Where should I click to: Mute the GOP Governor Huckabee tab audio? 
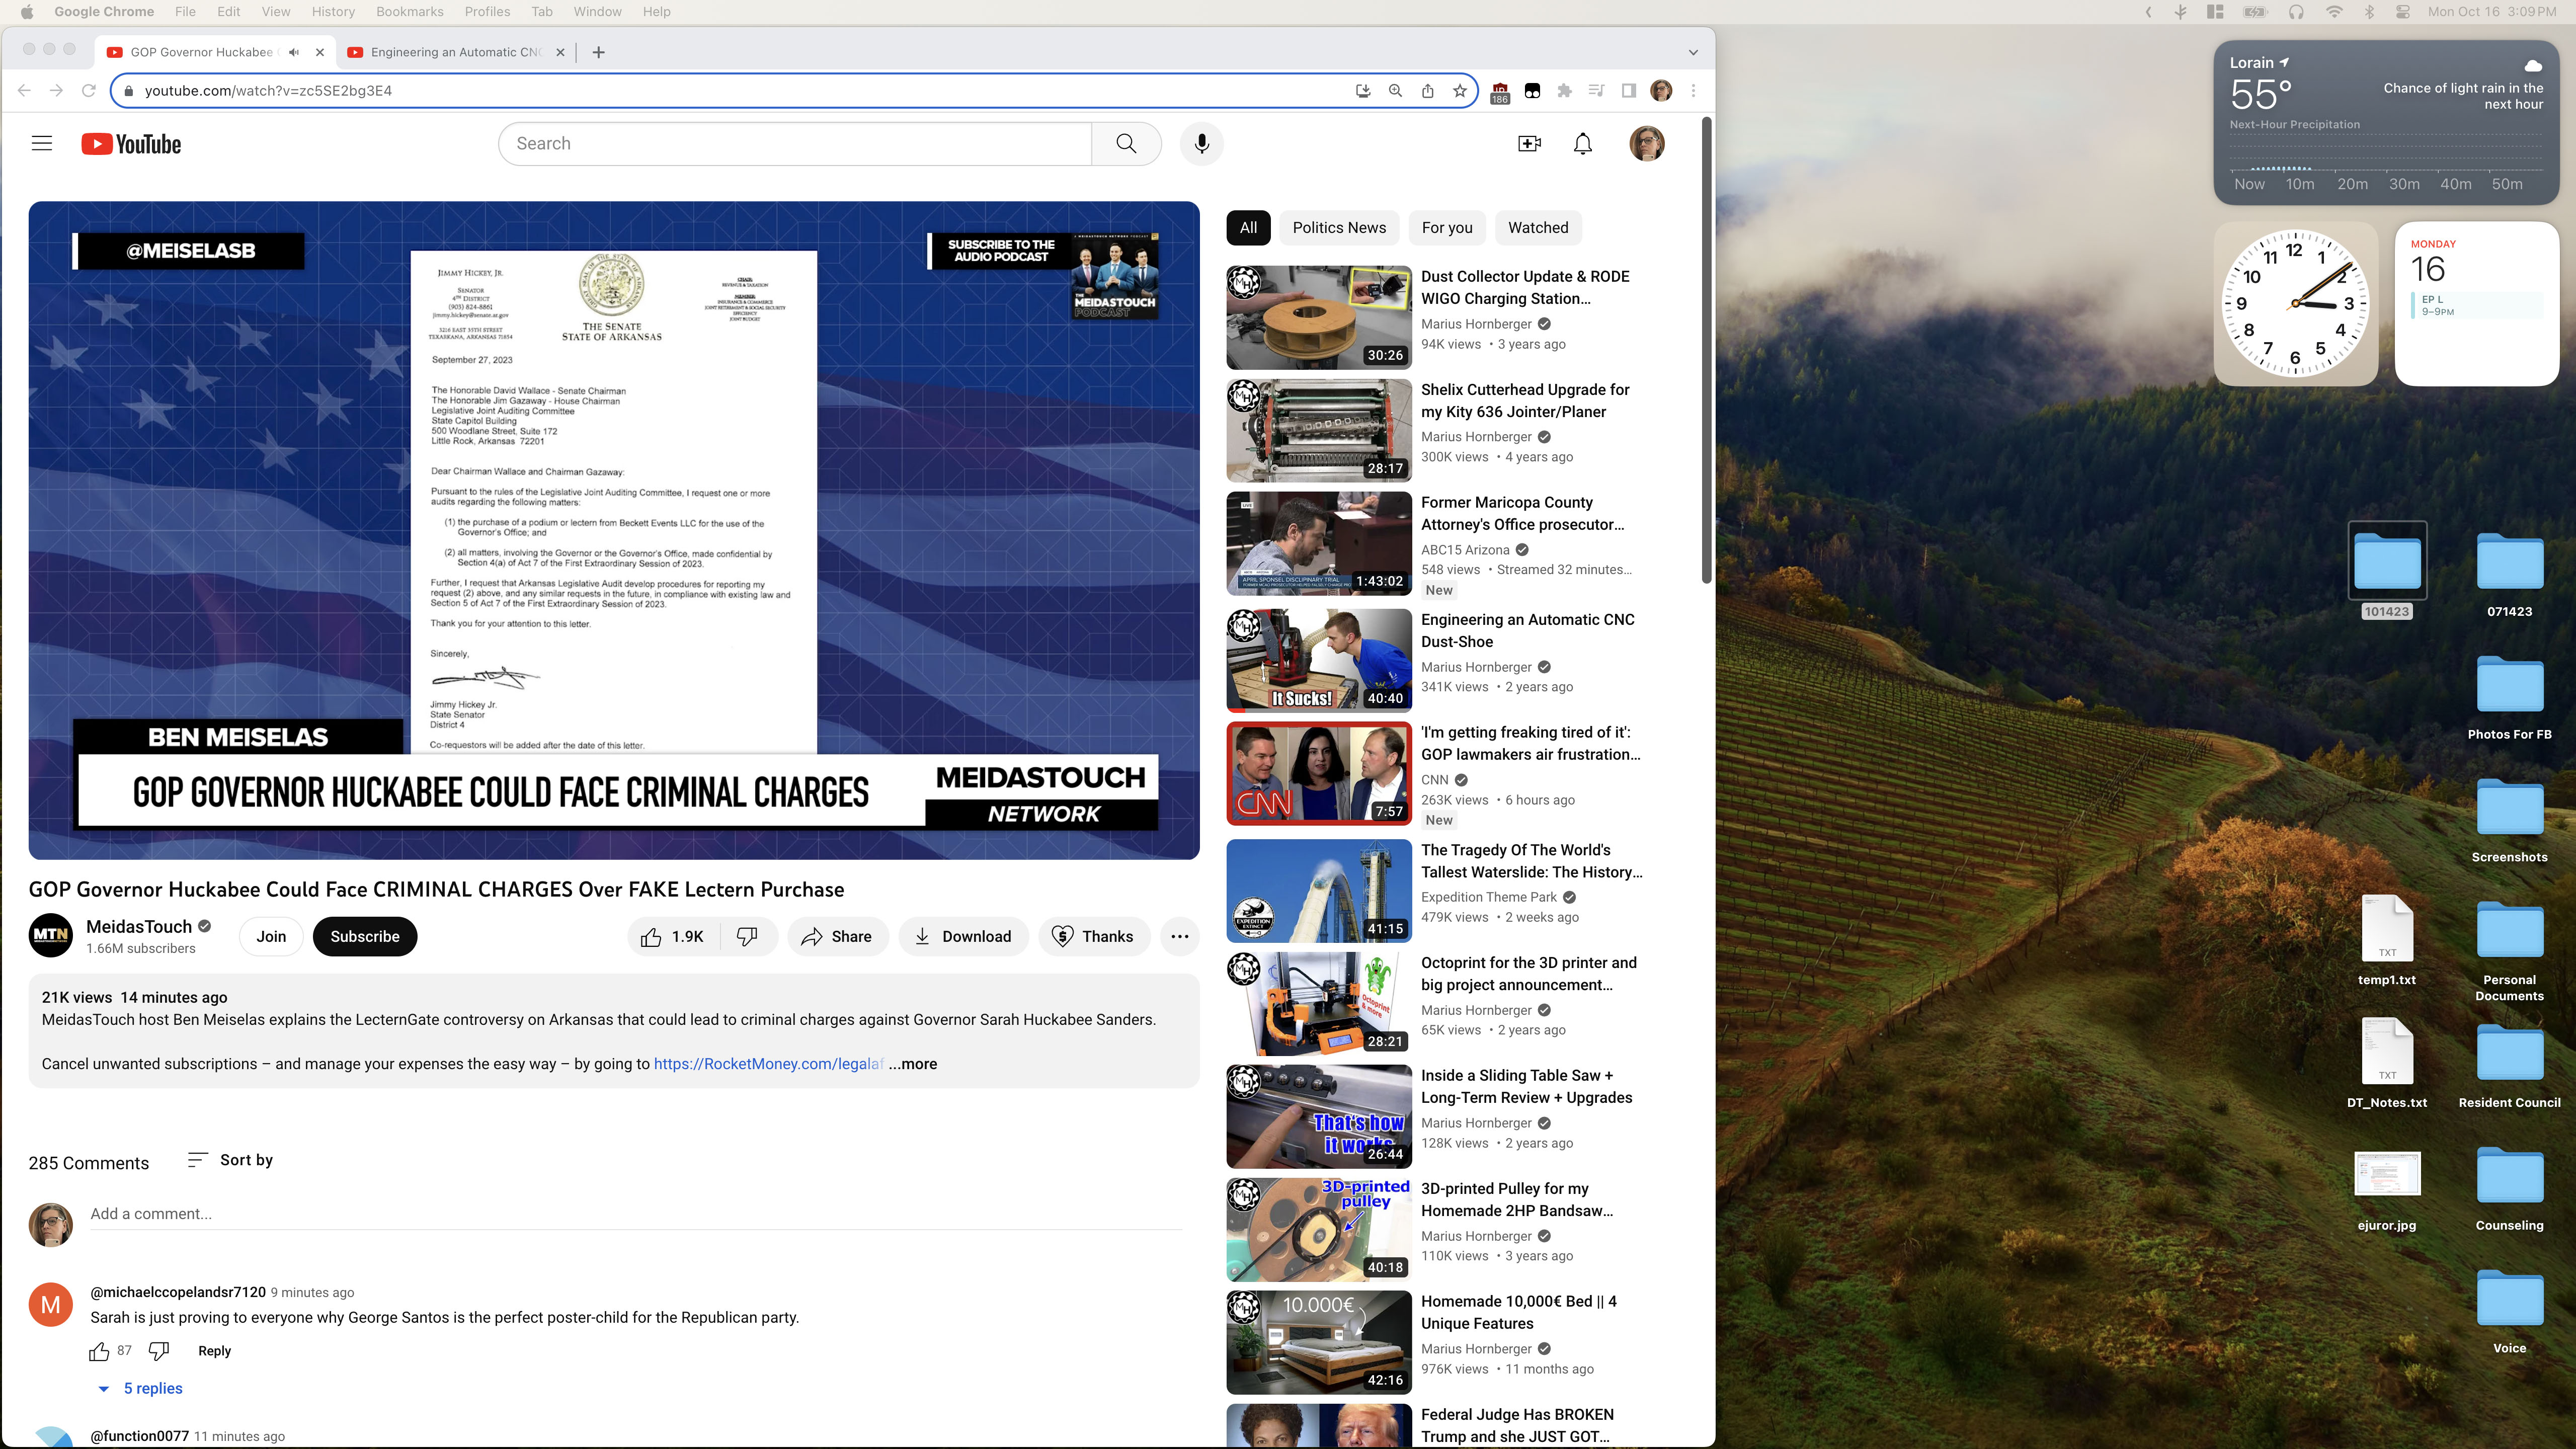click(x=293, y=52)
